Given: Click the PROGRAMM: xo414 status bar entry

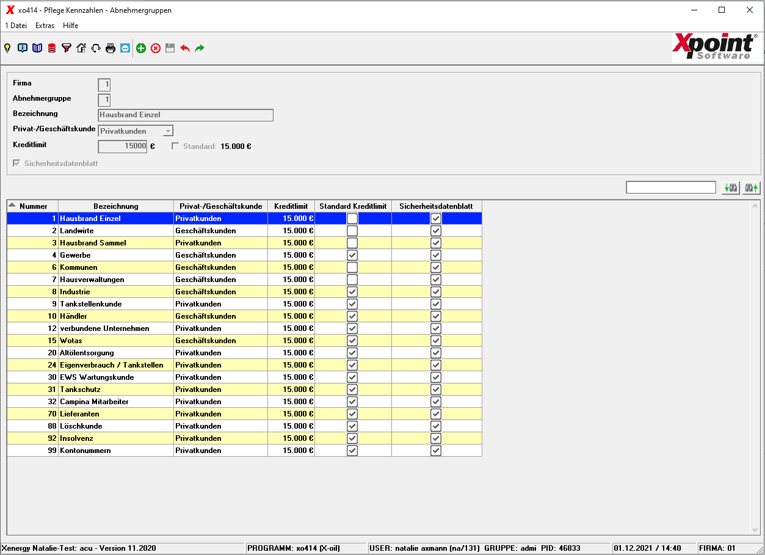Looking at the screenshot, I should point(306,548).
